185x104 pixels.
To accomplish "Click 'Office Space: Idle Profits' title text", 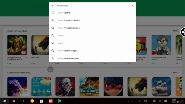I will point(159,59).
